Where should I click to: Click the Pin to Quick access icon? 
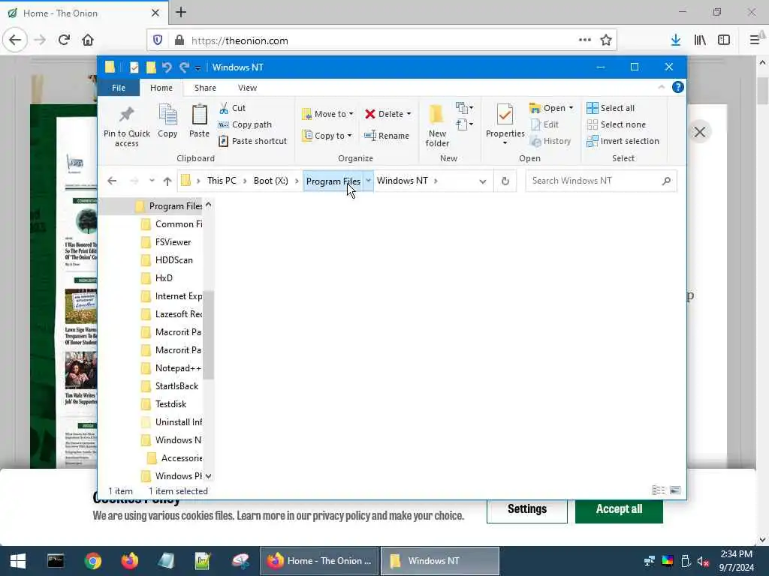[126, 115]
